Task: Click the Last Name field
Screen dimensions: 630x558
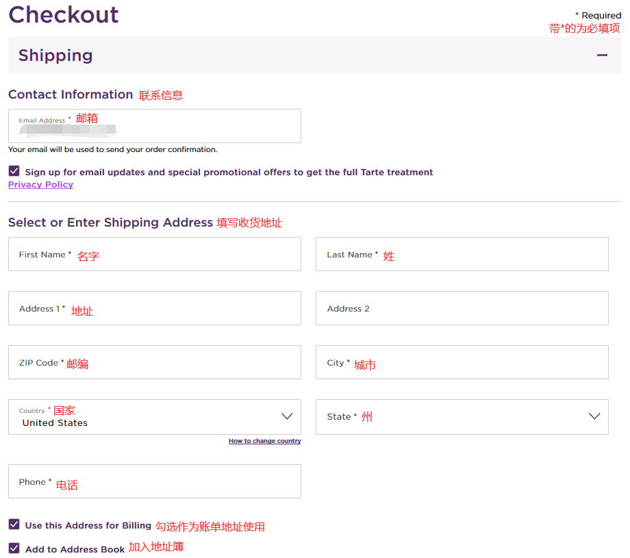Action: (462, 254)
